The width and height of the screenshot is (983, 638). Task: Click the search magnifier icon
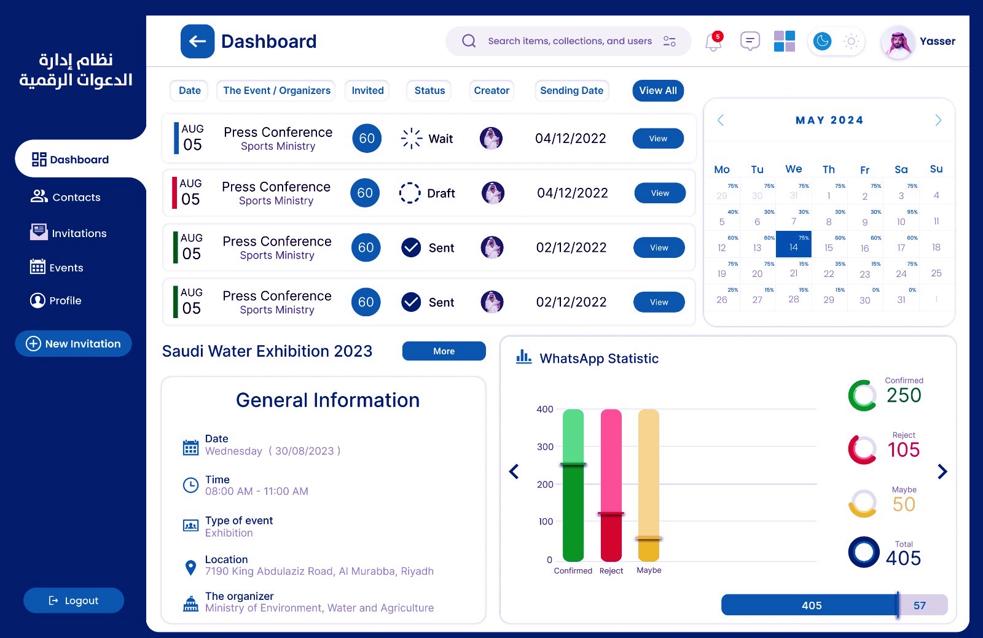(x=469, y=41)
